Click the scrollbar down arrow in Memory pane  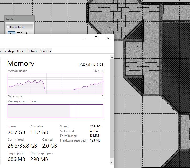112,162
